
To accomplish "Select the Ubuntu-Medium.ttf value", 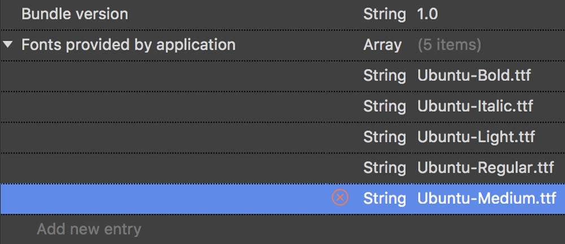I will 486,198.
